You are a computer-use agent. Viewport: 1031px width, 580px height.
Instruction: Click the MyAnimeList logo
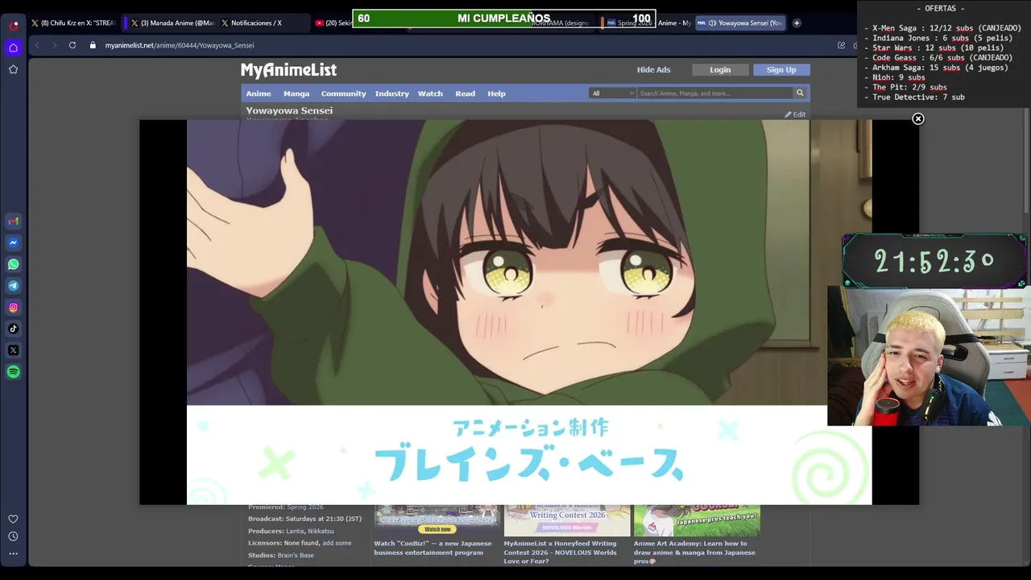click(288, 70)
